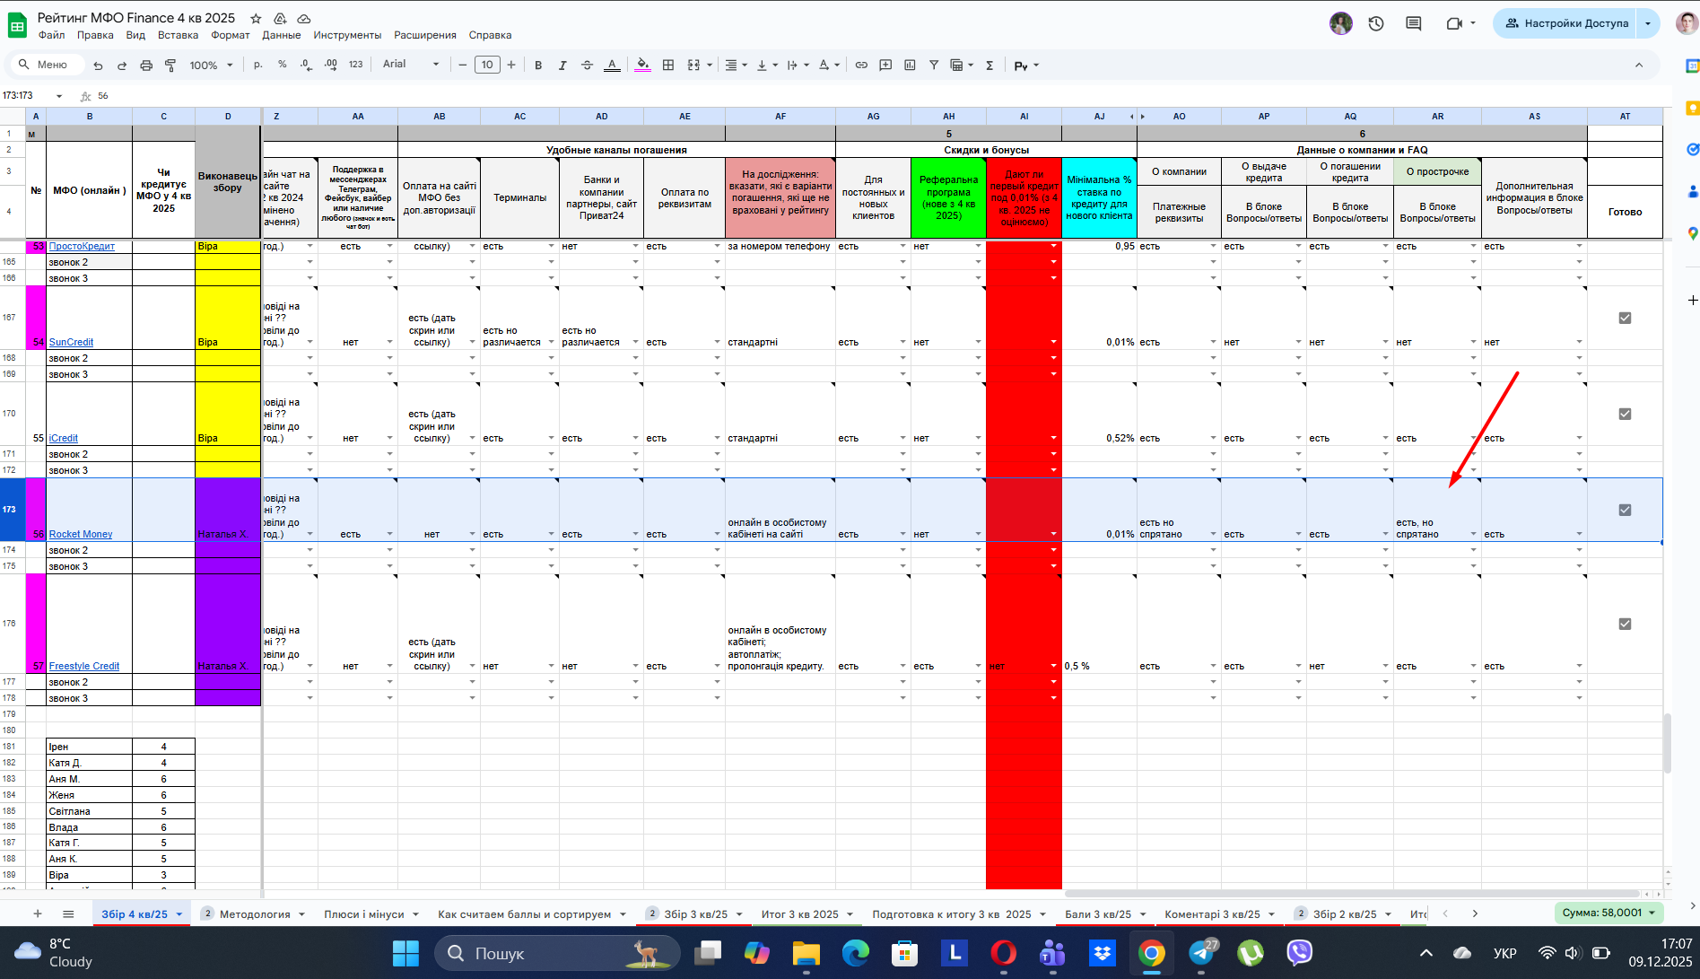This screenshot has width=1700, height=979.
Task: Toggle the Готово checkbox for iCredit row
Action: [1625, 414]
